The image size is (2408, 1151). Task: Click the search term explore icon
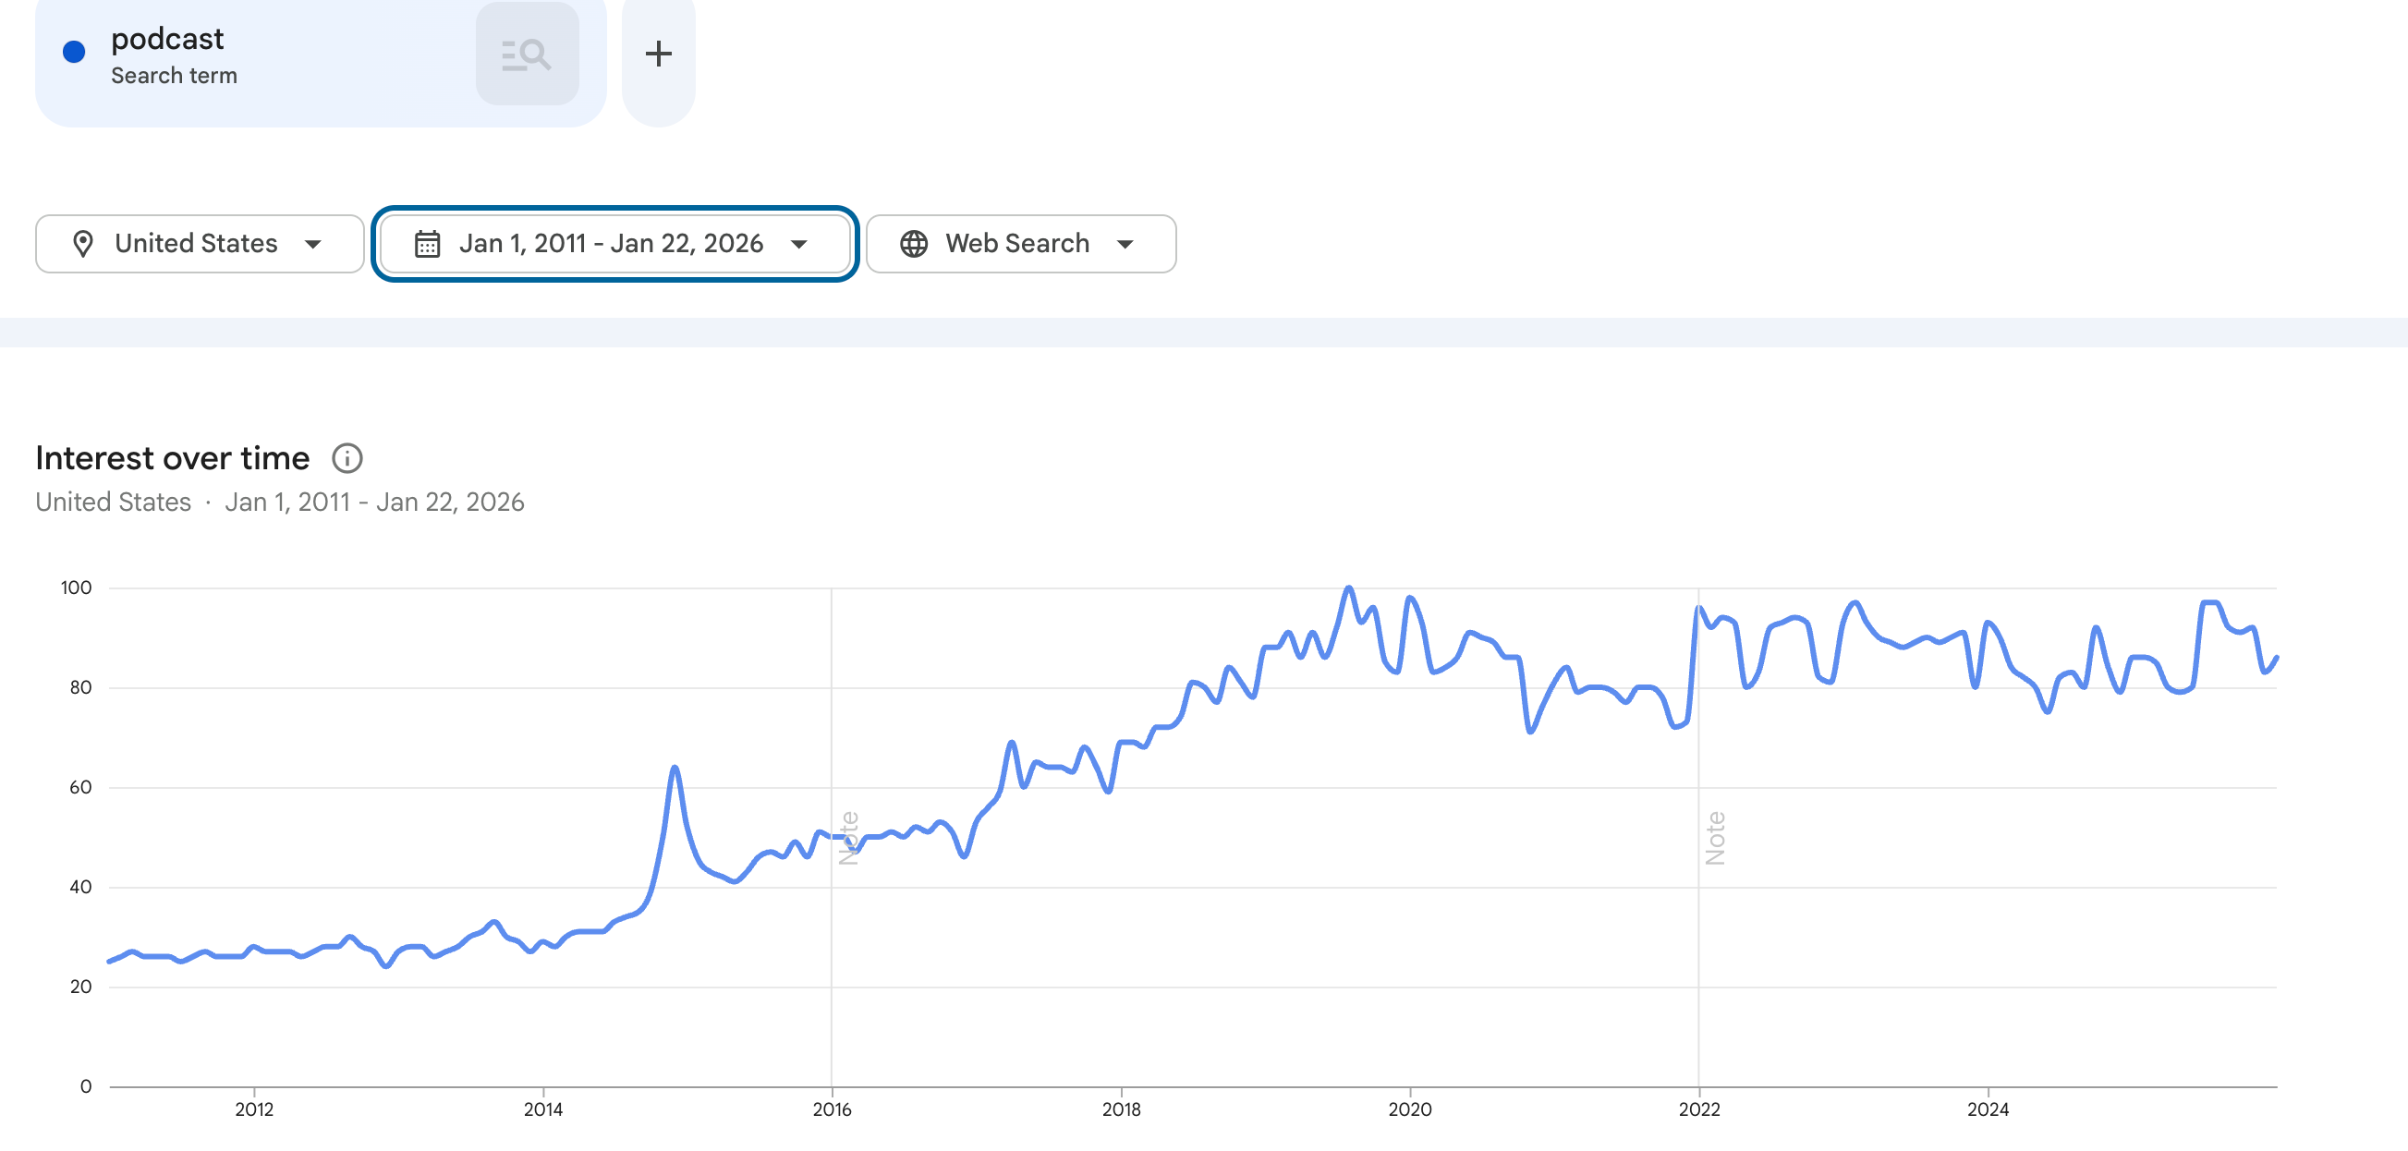pos(527,55)
